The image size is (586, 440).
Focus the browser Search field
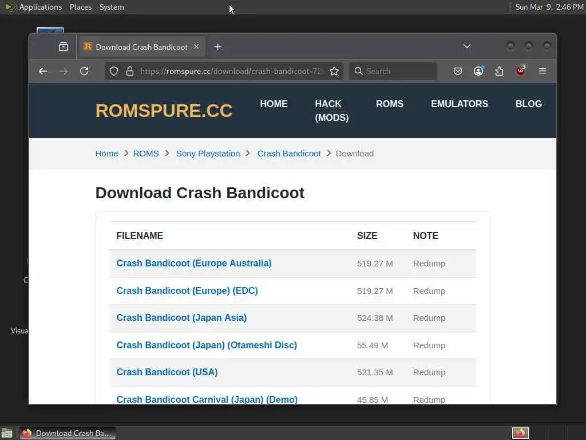393,71
